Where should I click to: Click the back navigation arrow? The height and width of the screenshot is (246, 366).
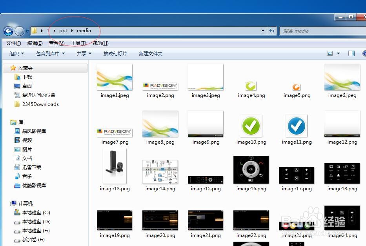tap(8, 31)
